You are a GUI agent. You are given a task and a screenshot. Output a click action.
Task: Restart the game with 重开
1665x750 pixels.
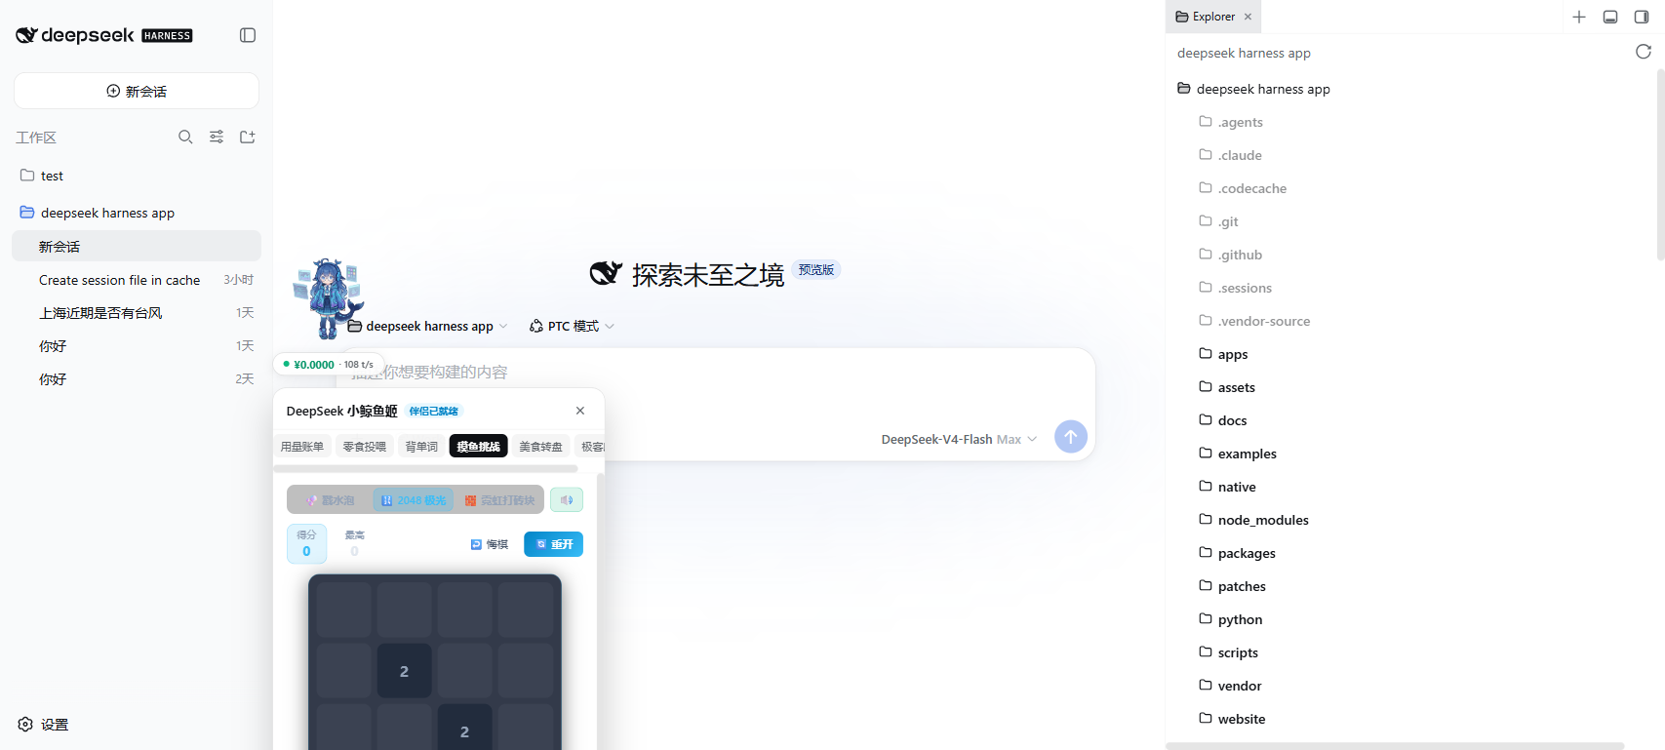553,544
